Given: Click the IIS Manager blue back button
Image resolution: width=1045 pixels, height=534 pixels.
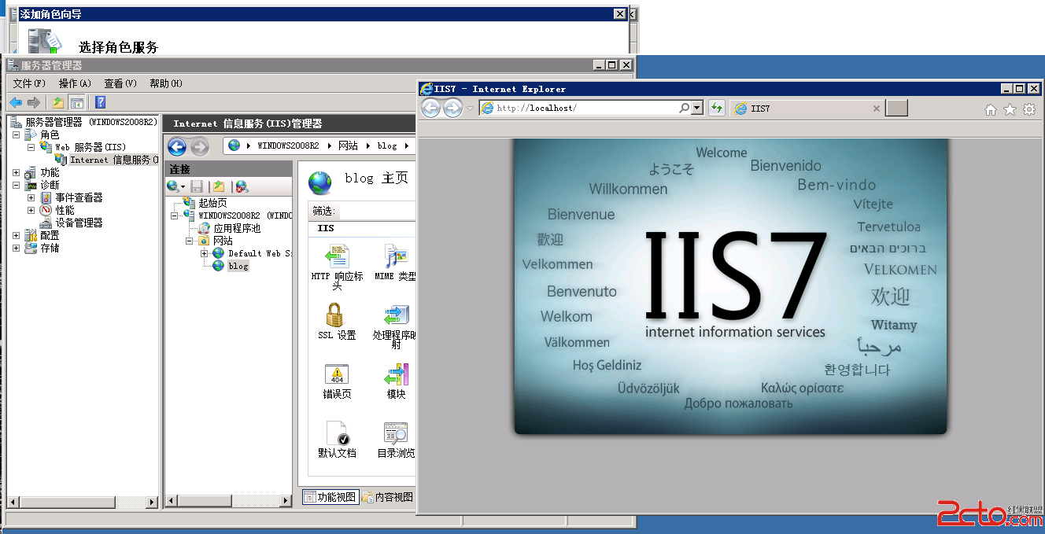Looking at the screenshot, I should click(x=177, y=146).
